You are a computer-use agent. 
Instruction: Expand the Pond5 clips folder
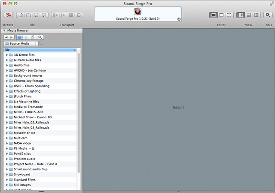pyautogui.click(x=7, y=154)
